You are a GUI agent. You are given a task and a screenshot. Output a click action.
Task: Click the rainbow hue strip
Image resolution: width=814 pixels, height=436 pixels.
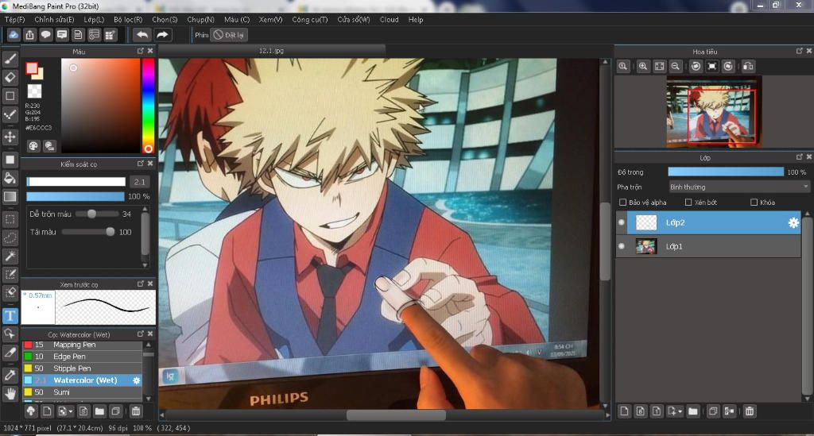click(148, 106)
